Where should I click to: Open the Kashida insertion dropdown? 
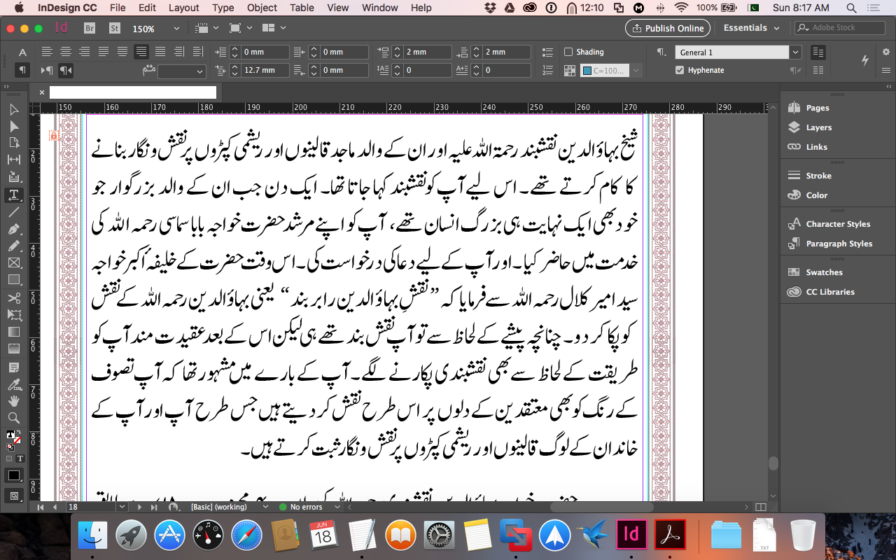click(199, 71)
